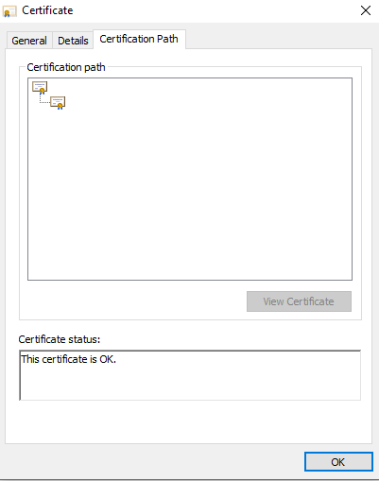Click the View Certificate button
Image resolution: width=379 pixels, height=481 pixels.
[299, 301]
